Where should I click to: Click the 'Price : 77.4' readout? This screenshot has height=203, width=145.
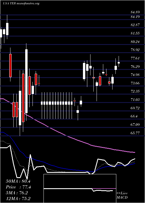pyautogui.click(x=18, y=187)
